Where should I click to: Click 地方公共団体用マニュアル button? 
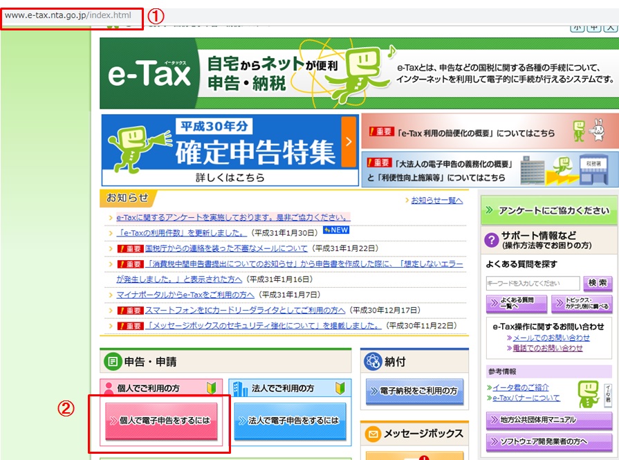[549, 420]
